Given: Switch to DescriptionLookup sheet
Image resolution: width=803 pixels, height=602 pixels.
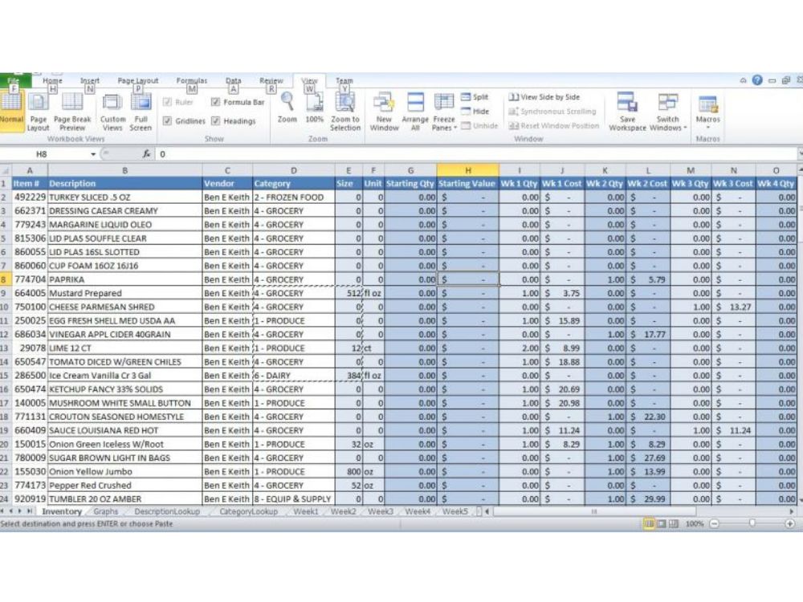Looking at the screenshot, I should [167, 511].
